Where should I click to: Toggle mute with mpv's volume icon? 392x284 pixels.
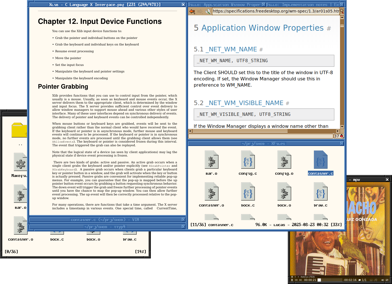point(383,280)
